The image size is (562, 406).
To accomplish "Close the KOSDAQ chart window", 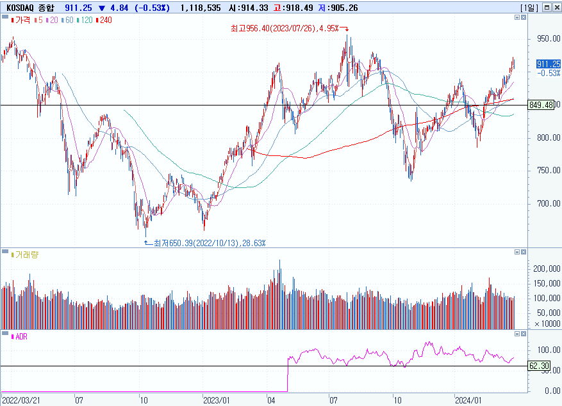I will coord(557,8).
